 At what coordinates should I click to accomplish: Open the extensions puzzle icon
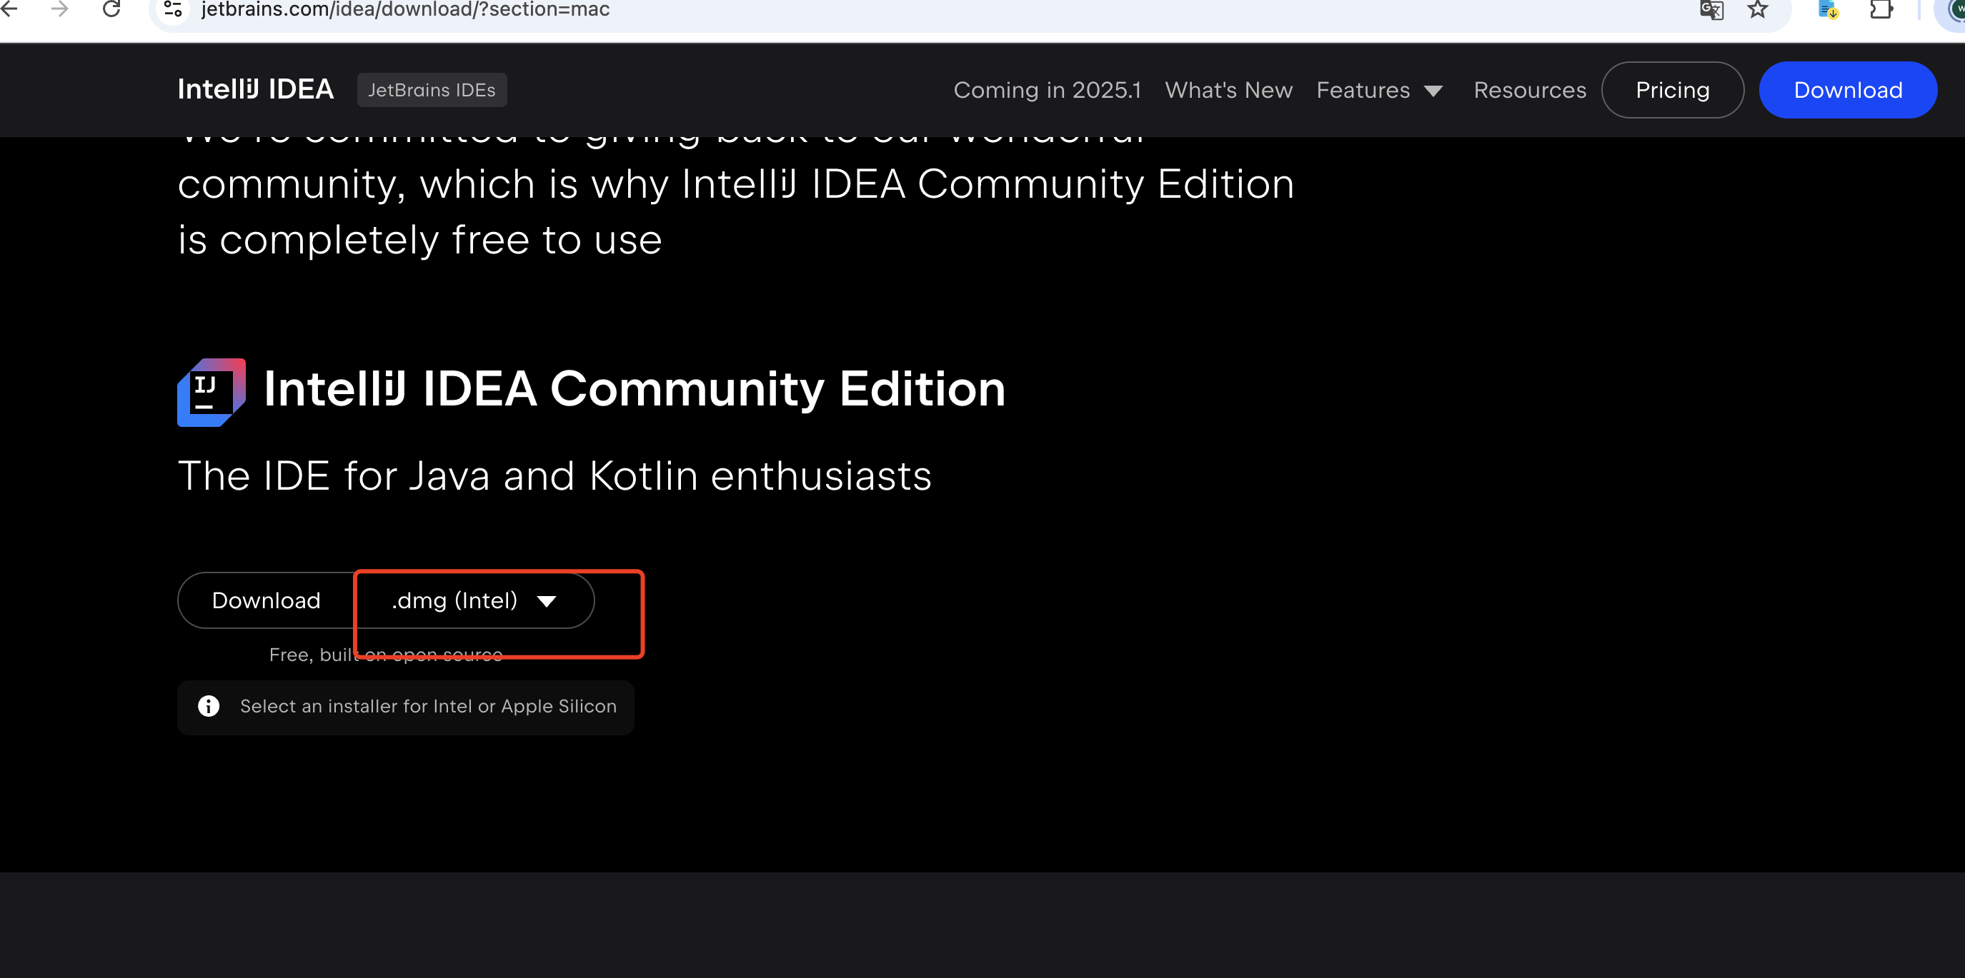1882,9
